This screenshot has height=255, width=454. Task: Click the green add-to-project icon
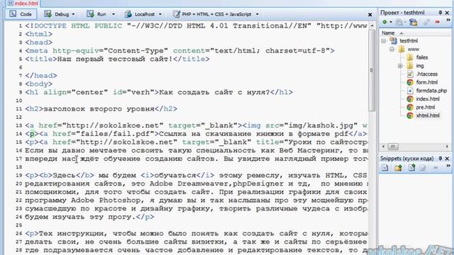(384, 22)
